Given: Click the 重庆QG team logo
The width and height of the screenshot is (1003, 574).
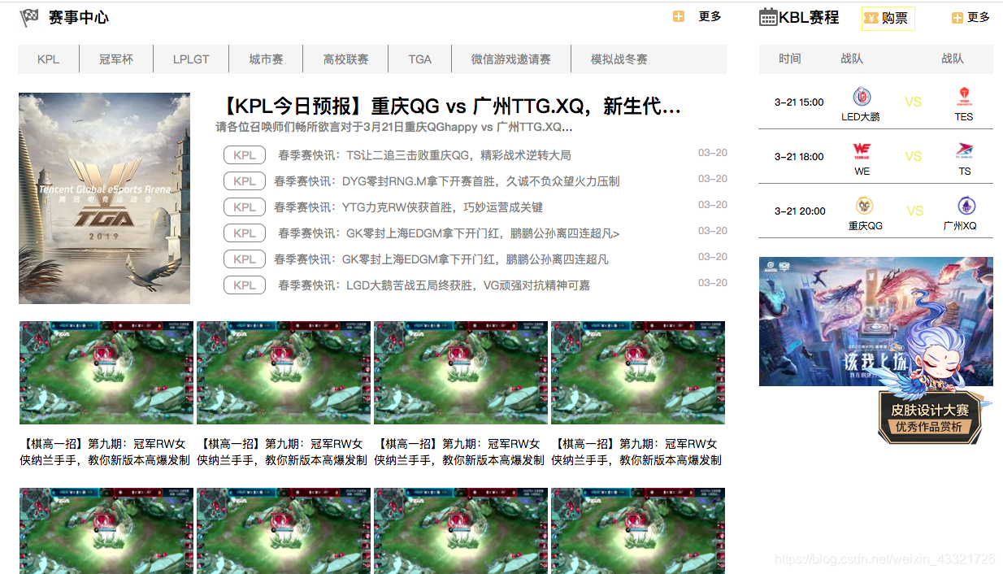Looking at the screenshot, I should tap(864, 206).
